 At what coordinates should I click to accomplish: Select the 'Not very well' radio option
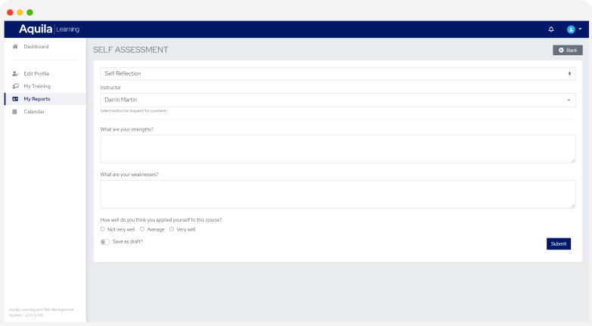[x=103, y=229]
